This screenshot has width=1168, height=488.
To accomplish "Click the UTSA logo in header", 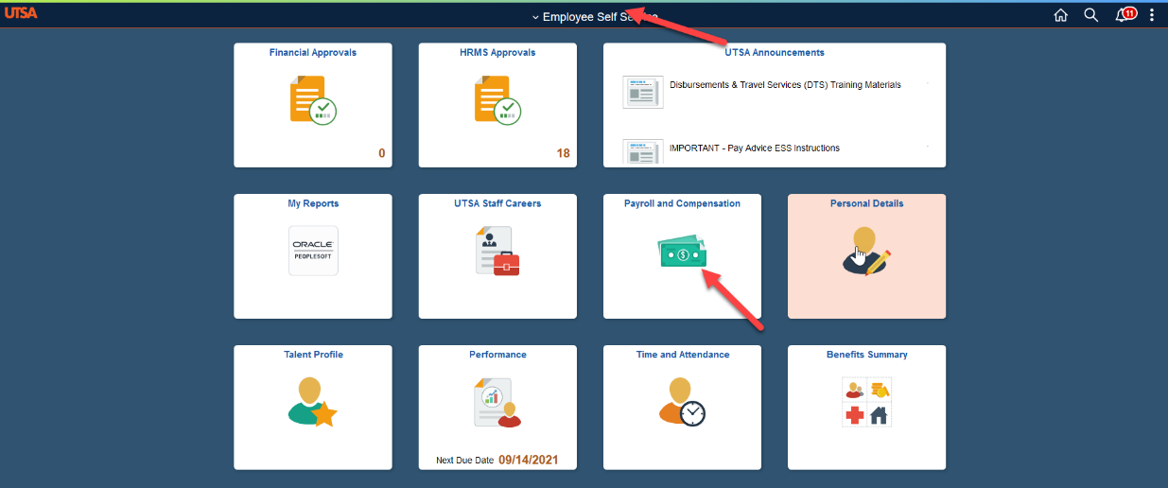I will tap(20, 15).
